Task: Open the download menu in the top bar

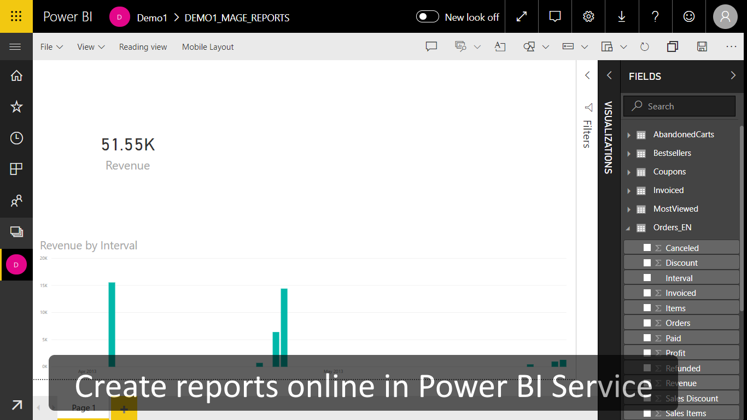Action: (622, 16)
